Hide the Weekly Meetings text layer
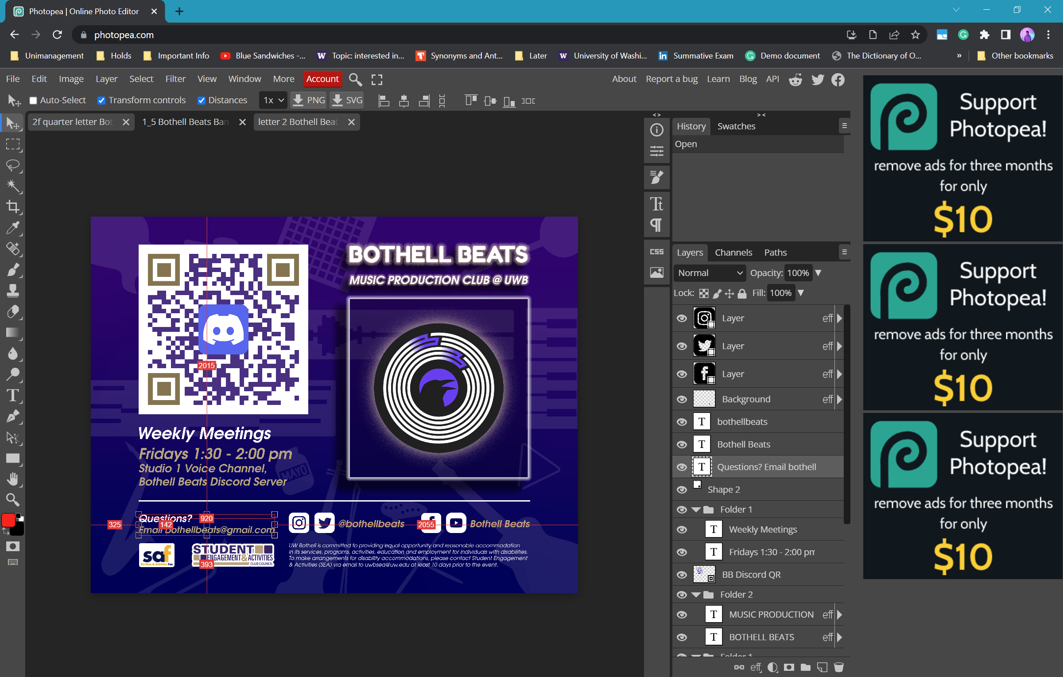Image resolution: width=1063 pixels, height=677 pixels. (x=682, y=529)
